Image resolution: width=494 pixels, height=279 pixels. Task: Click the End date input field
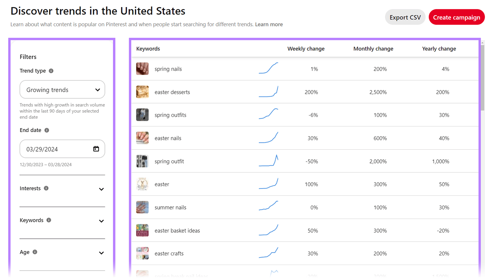(53, 149)
